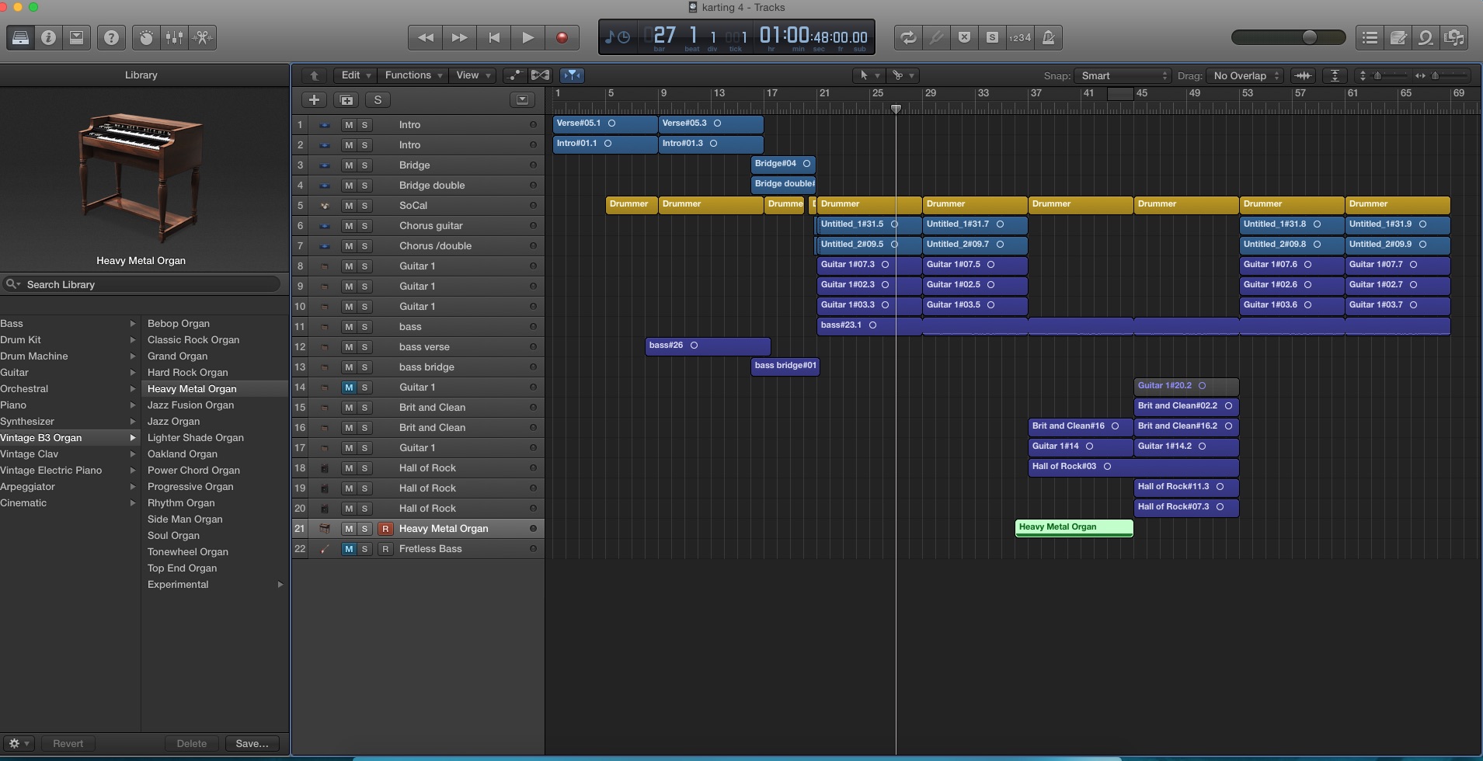Open the Functions menu in Tracks area
Image resolution: width=1483 pixels, height=761 pixels.
[413, 75]
